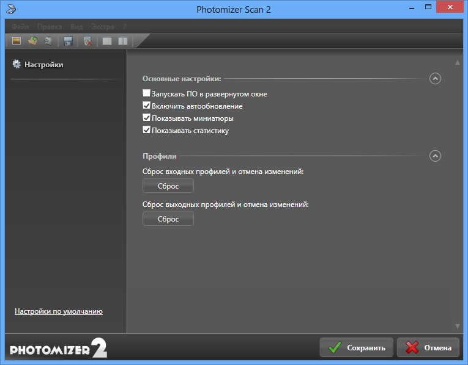The height and width of the screenshot is (365, 468).
Task: Open the Файл menu
Action: coord(20,27)
